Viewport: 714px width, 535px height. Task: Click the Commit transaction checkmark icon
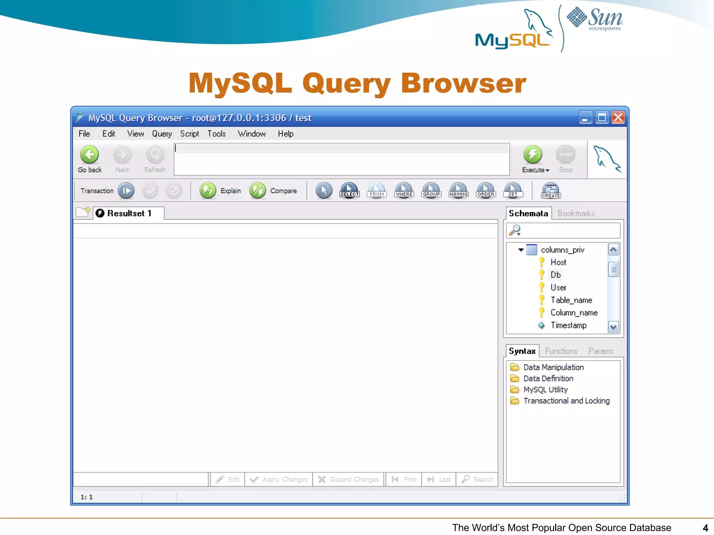click(150, 191)
